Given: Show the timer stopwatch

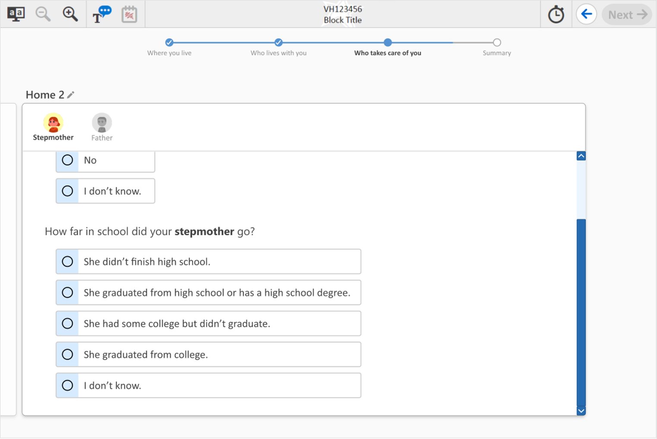Looking at the screenshot, I should pyautogui.click(x=556, y=15).
